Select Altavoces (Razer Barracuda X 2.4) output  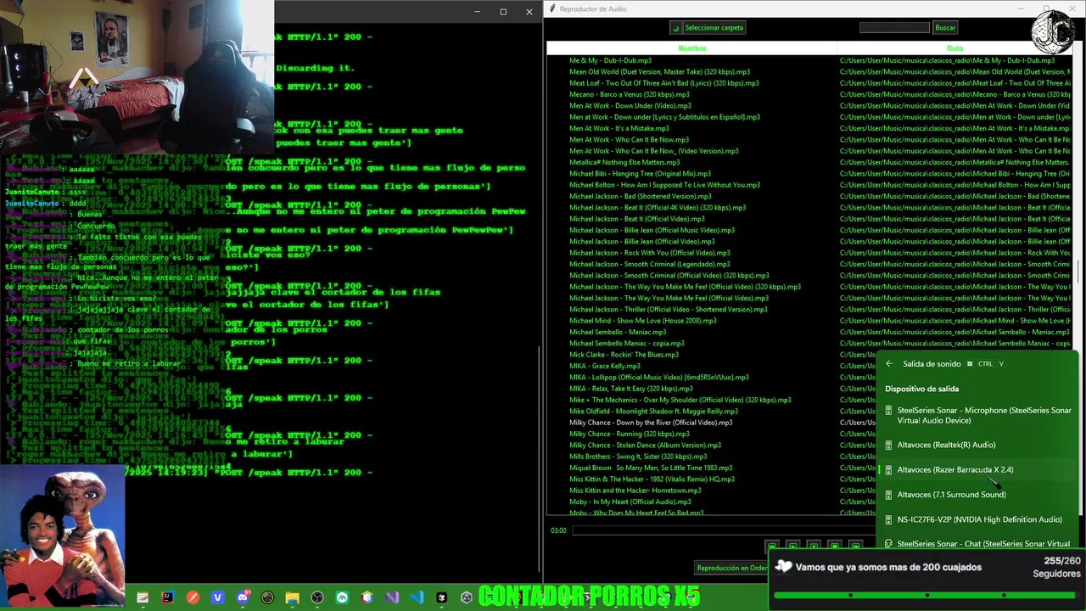[977, 469]
